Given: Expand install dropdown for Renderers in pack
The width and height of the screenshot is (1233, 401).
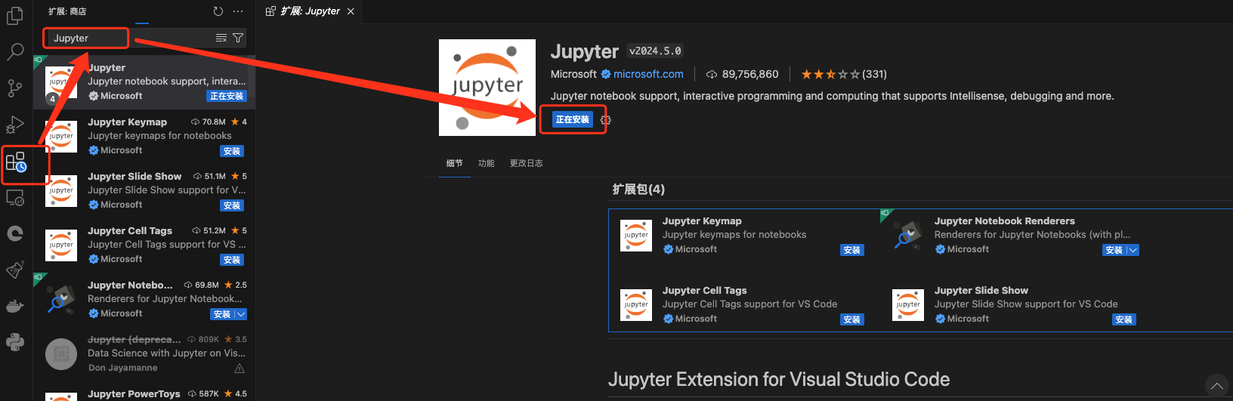Looking at the screenshot, I should [x=1132, y=250].
